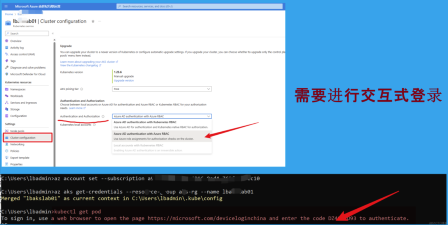The height and width of the screenshot is (225, 448).
Task: Click the top search resources box
Action: pyautogui.click(x=199, y=6)
